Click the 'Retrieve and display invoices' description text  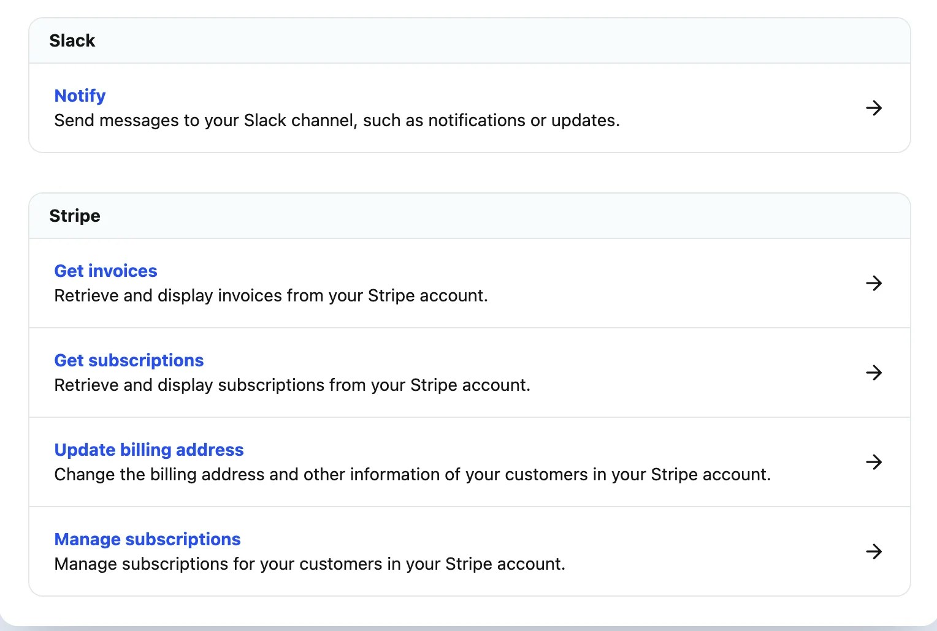pyautogui.click(x=271, y=296)
